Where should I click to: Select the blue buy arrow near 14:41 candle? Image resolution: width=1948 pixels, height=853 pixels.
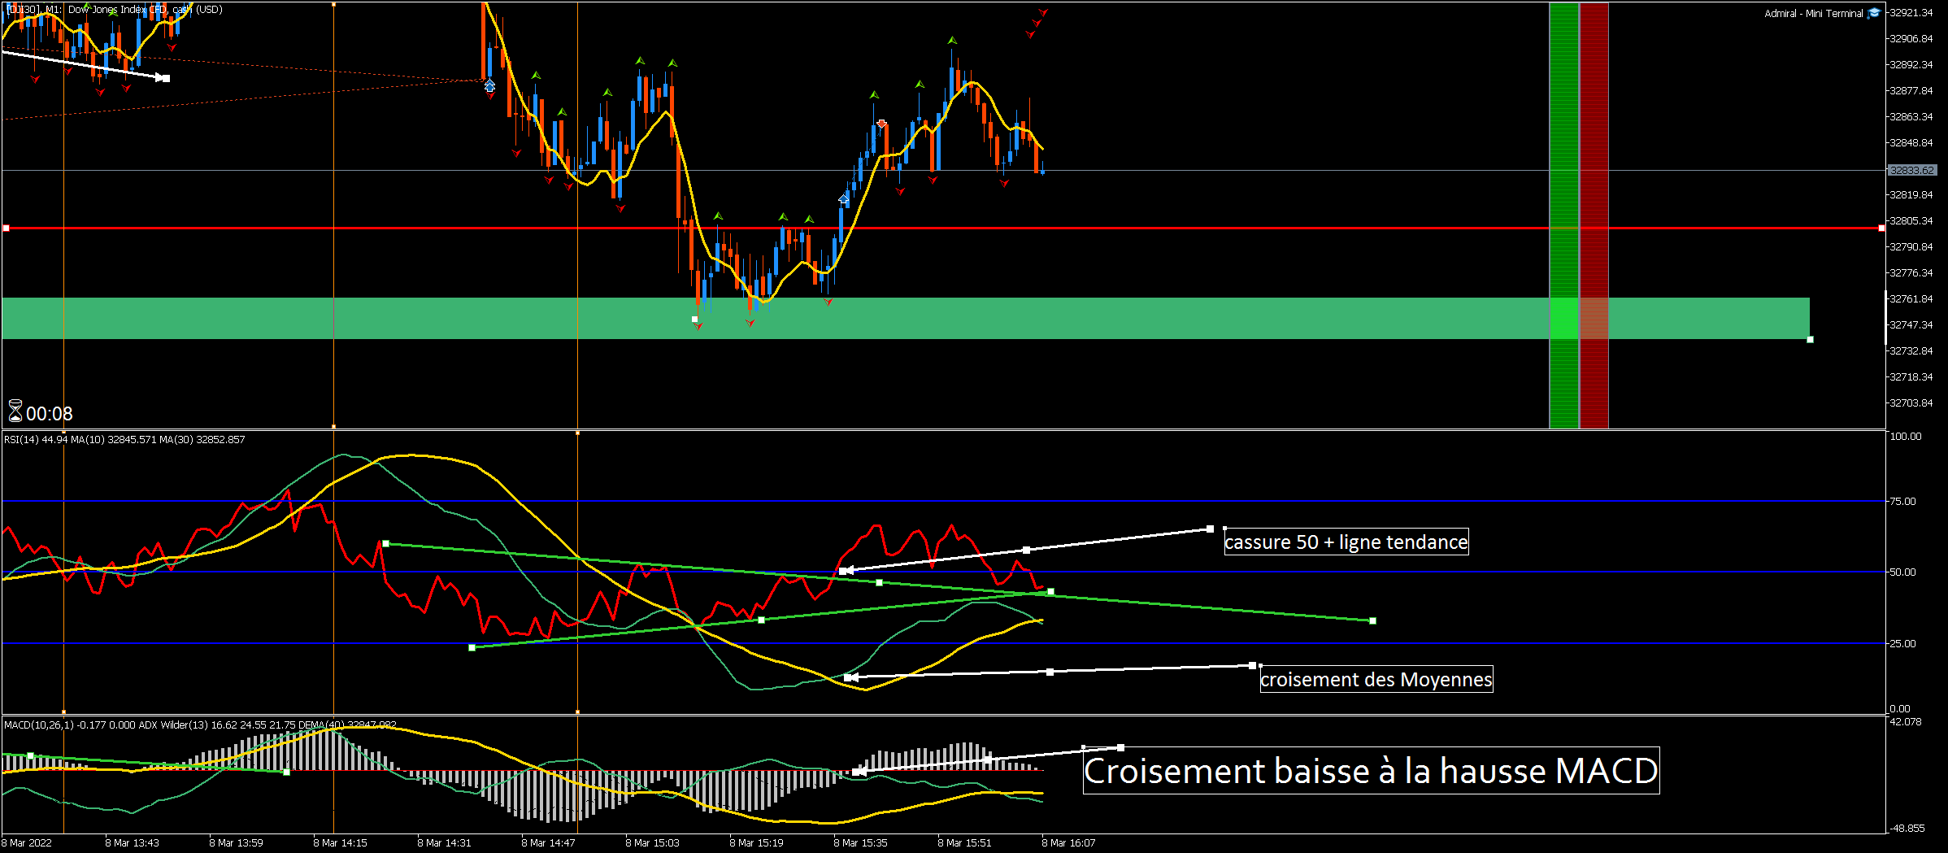489,85
